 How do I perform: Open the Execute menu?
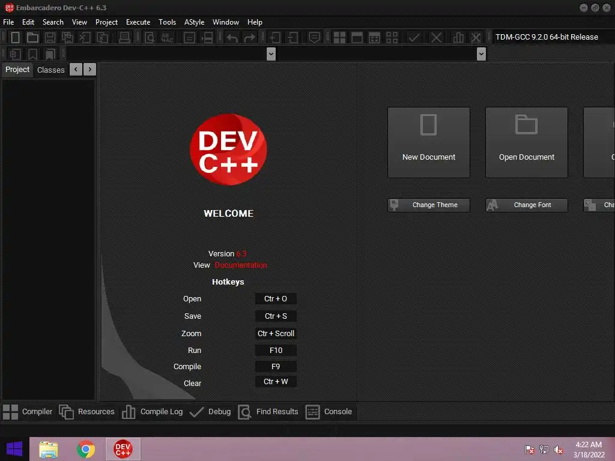[x=138, y=22]
